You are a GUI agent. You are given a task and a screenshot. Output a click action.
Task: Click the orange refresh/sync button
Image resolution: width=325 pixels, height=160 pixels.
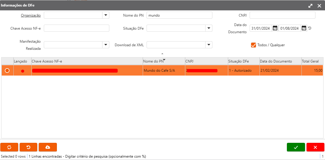coord(9,147)
